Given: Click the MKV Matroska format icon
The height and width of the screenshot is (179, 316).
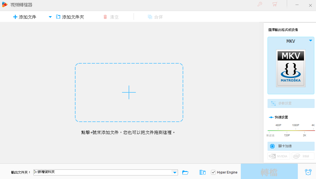Looking at the screenshot, I should 291,68.
